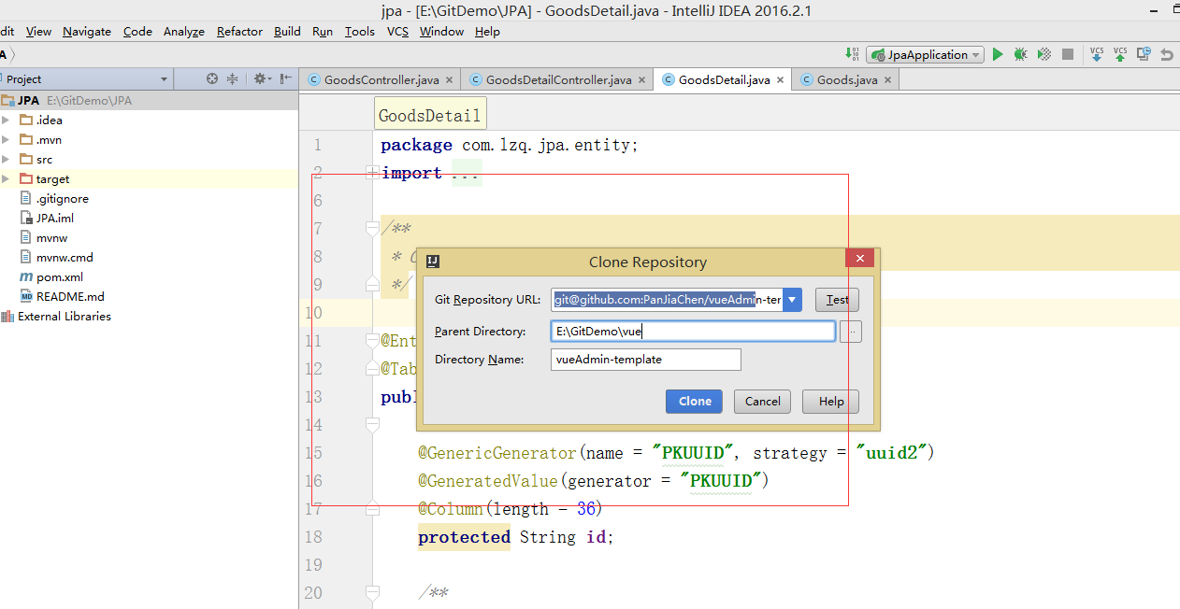Switch to GoodsDetailController.java tab

point(558,79)
